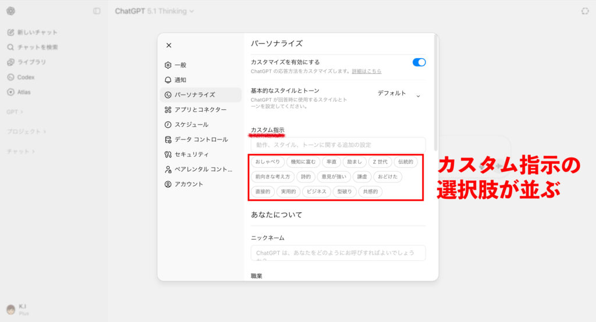Select the 直接的 suggestion chip
Screen dimensions: 596x322
click(x=262, y=191)
